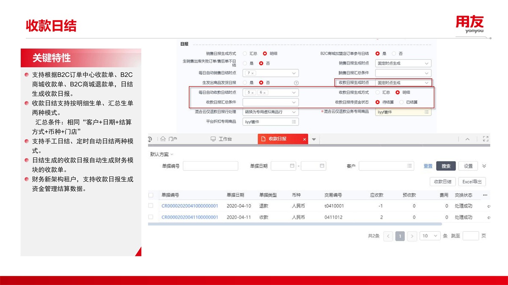Image resolution: width=508 pixels, height=285 pixels.
Task: Open the page size 10 dropdown
Action: (430, 236)
